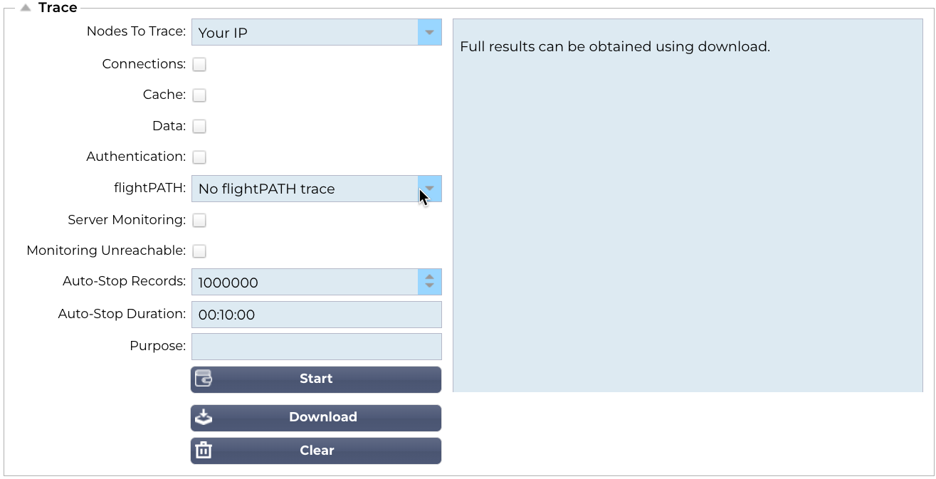Click the Start button wallet icon

[204, 379]
